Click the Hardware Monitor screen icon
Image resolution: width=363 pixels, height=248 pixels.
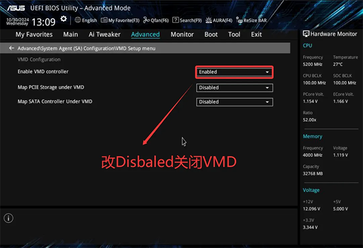(306, 34)
